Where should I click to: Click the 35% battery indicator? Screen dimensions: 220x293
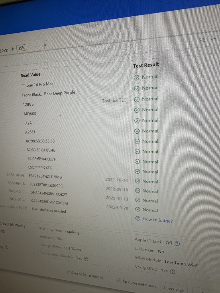point(22,48)
